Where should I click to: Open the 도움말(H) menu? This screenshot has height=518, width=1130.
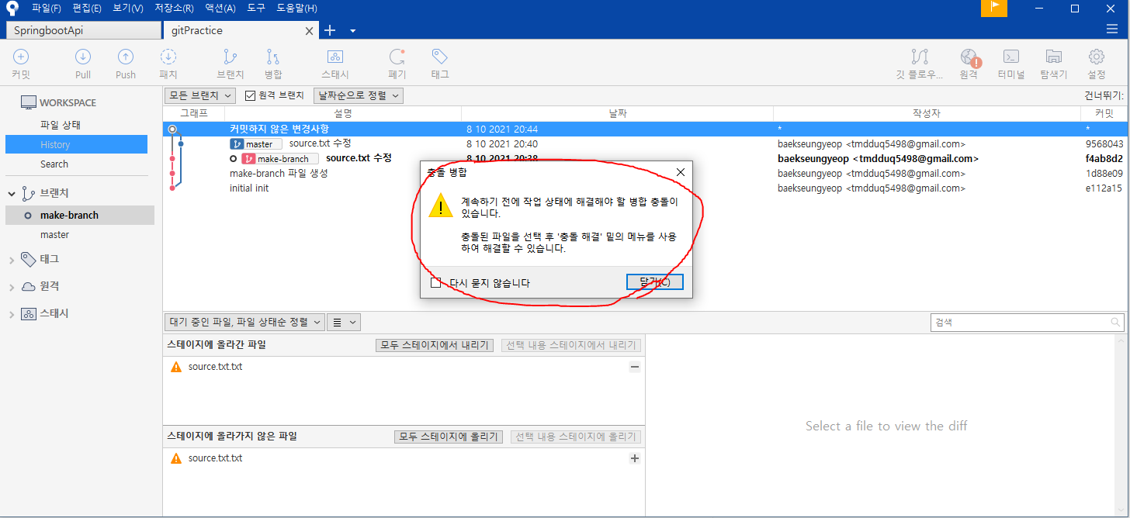(x=296, y=8)
